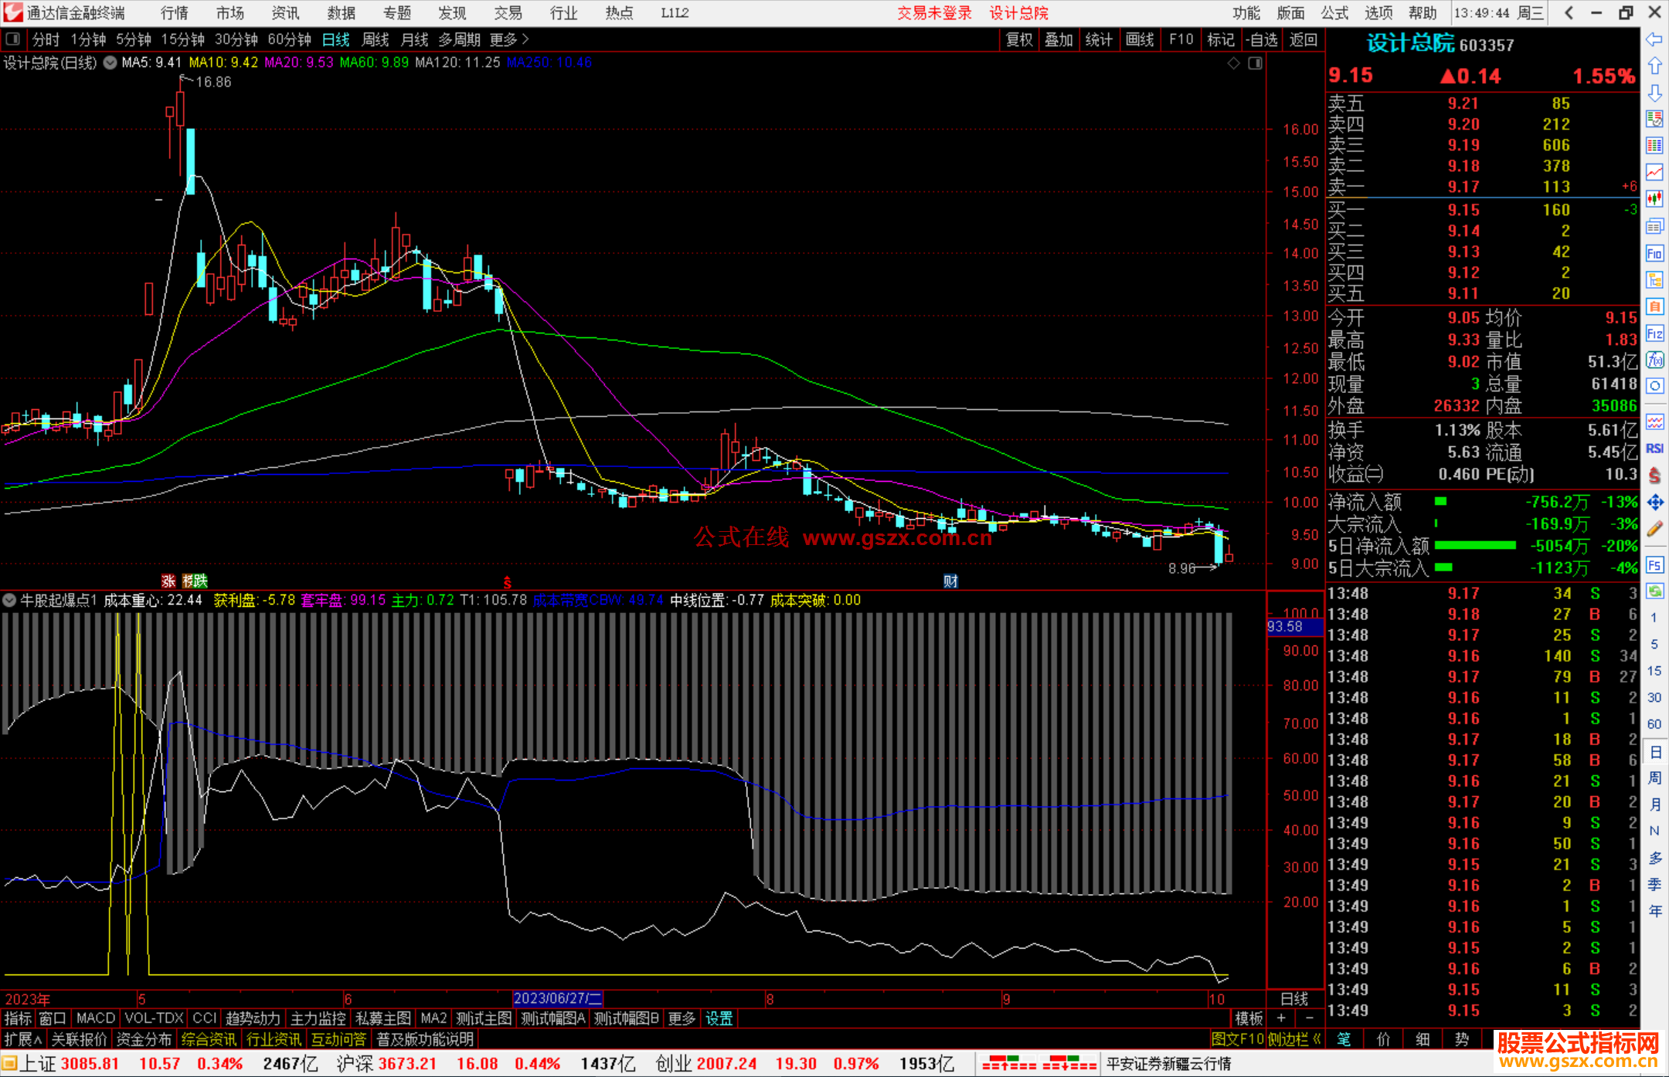1669x1077 pixels.
Task: Toggle the circle button beside 设计总院(日线) label
Action: 110,63
